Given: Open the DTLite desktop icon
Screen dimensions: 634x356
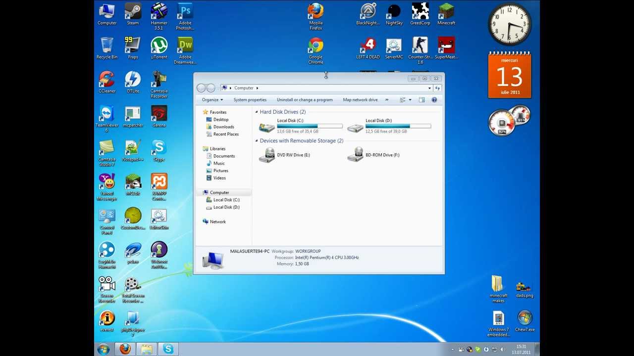Looking at the screenshot, I should (x=133, y=82).
